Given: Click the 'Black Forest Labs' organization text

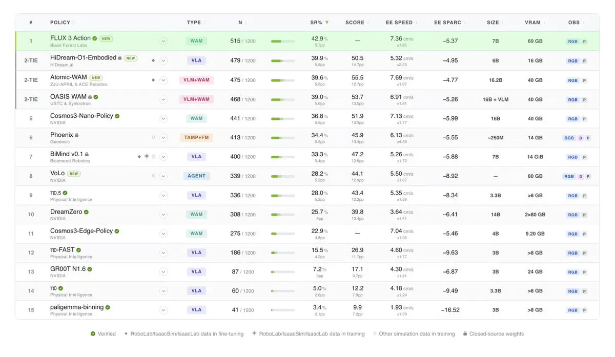Looking at the screenshot, I should (x=69, y=46).
